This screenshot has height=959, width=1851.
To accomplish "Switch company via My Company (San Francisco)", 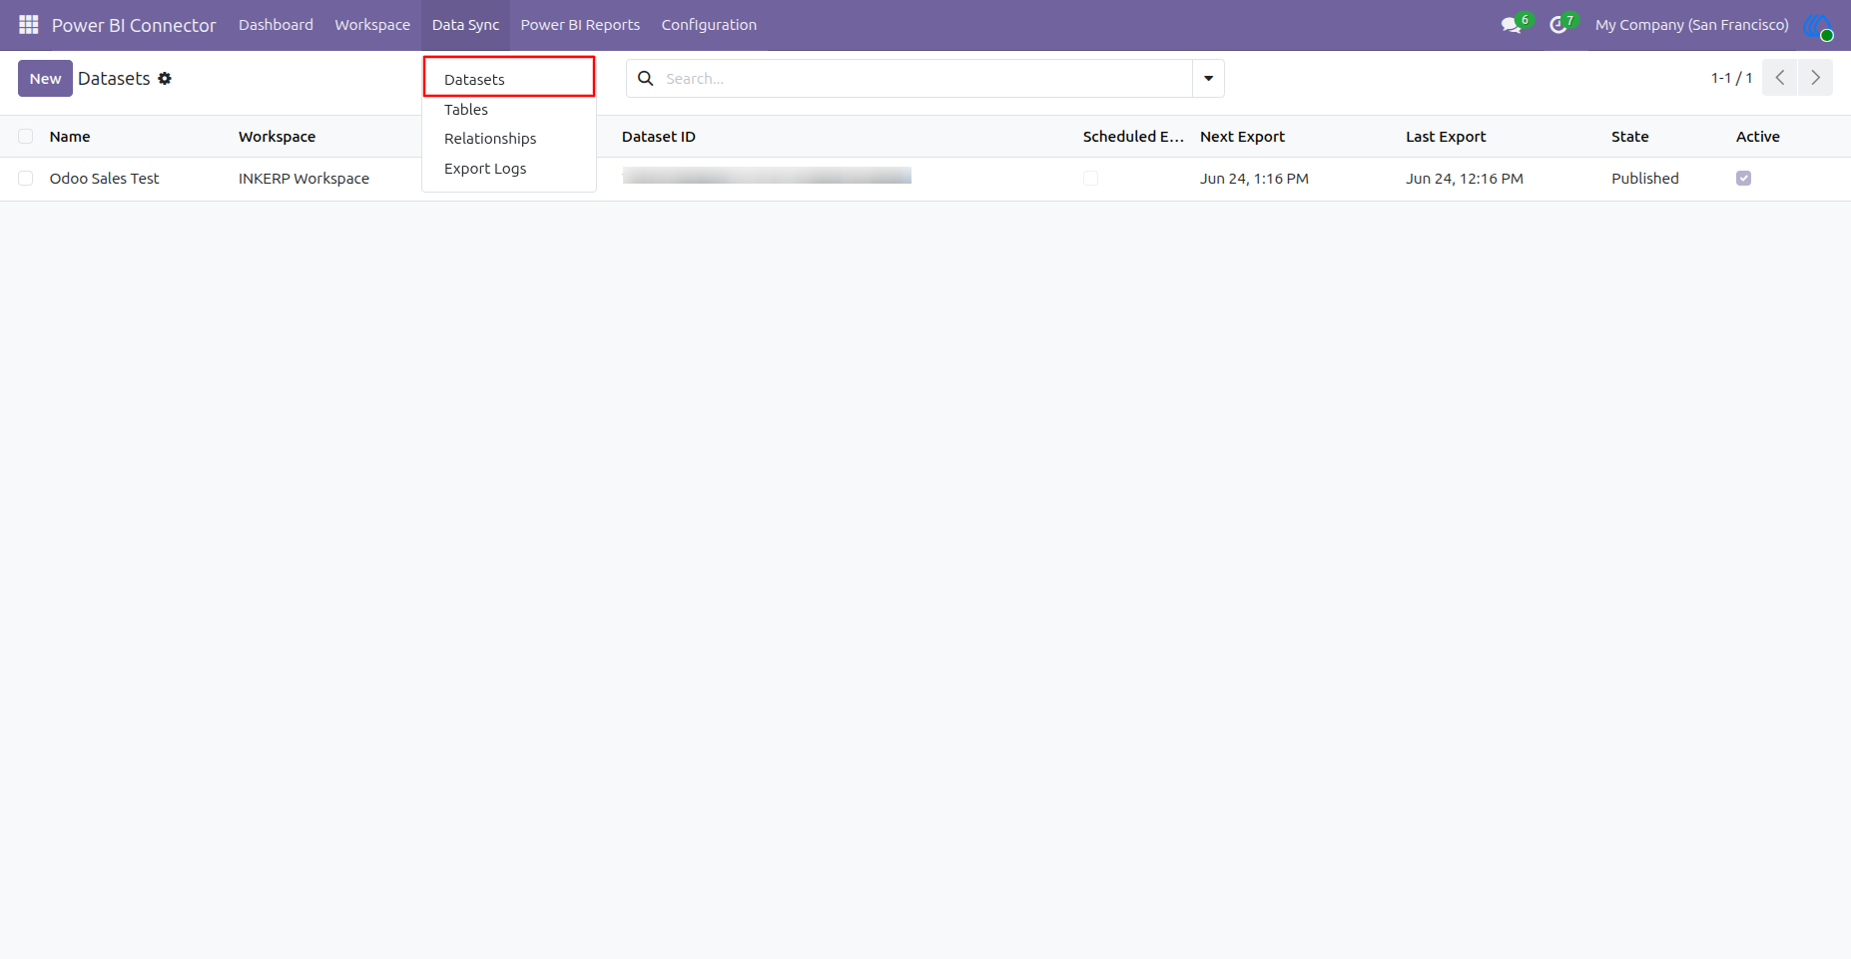I will (1691, 25).
